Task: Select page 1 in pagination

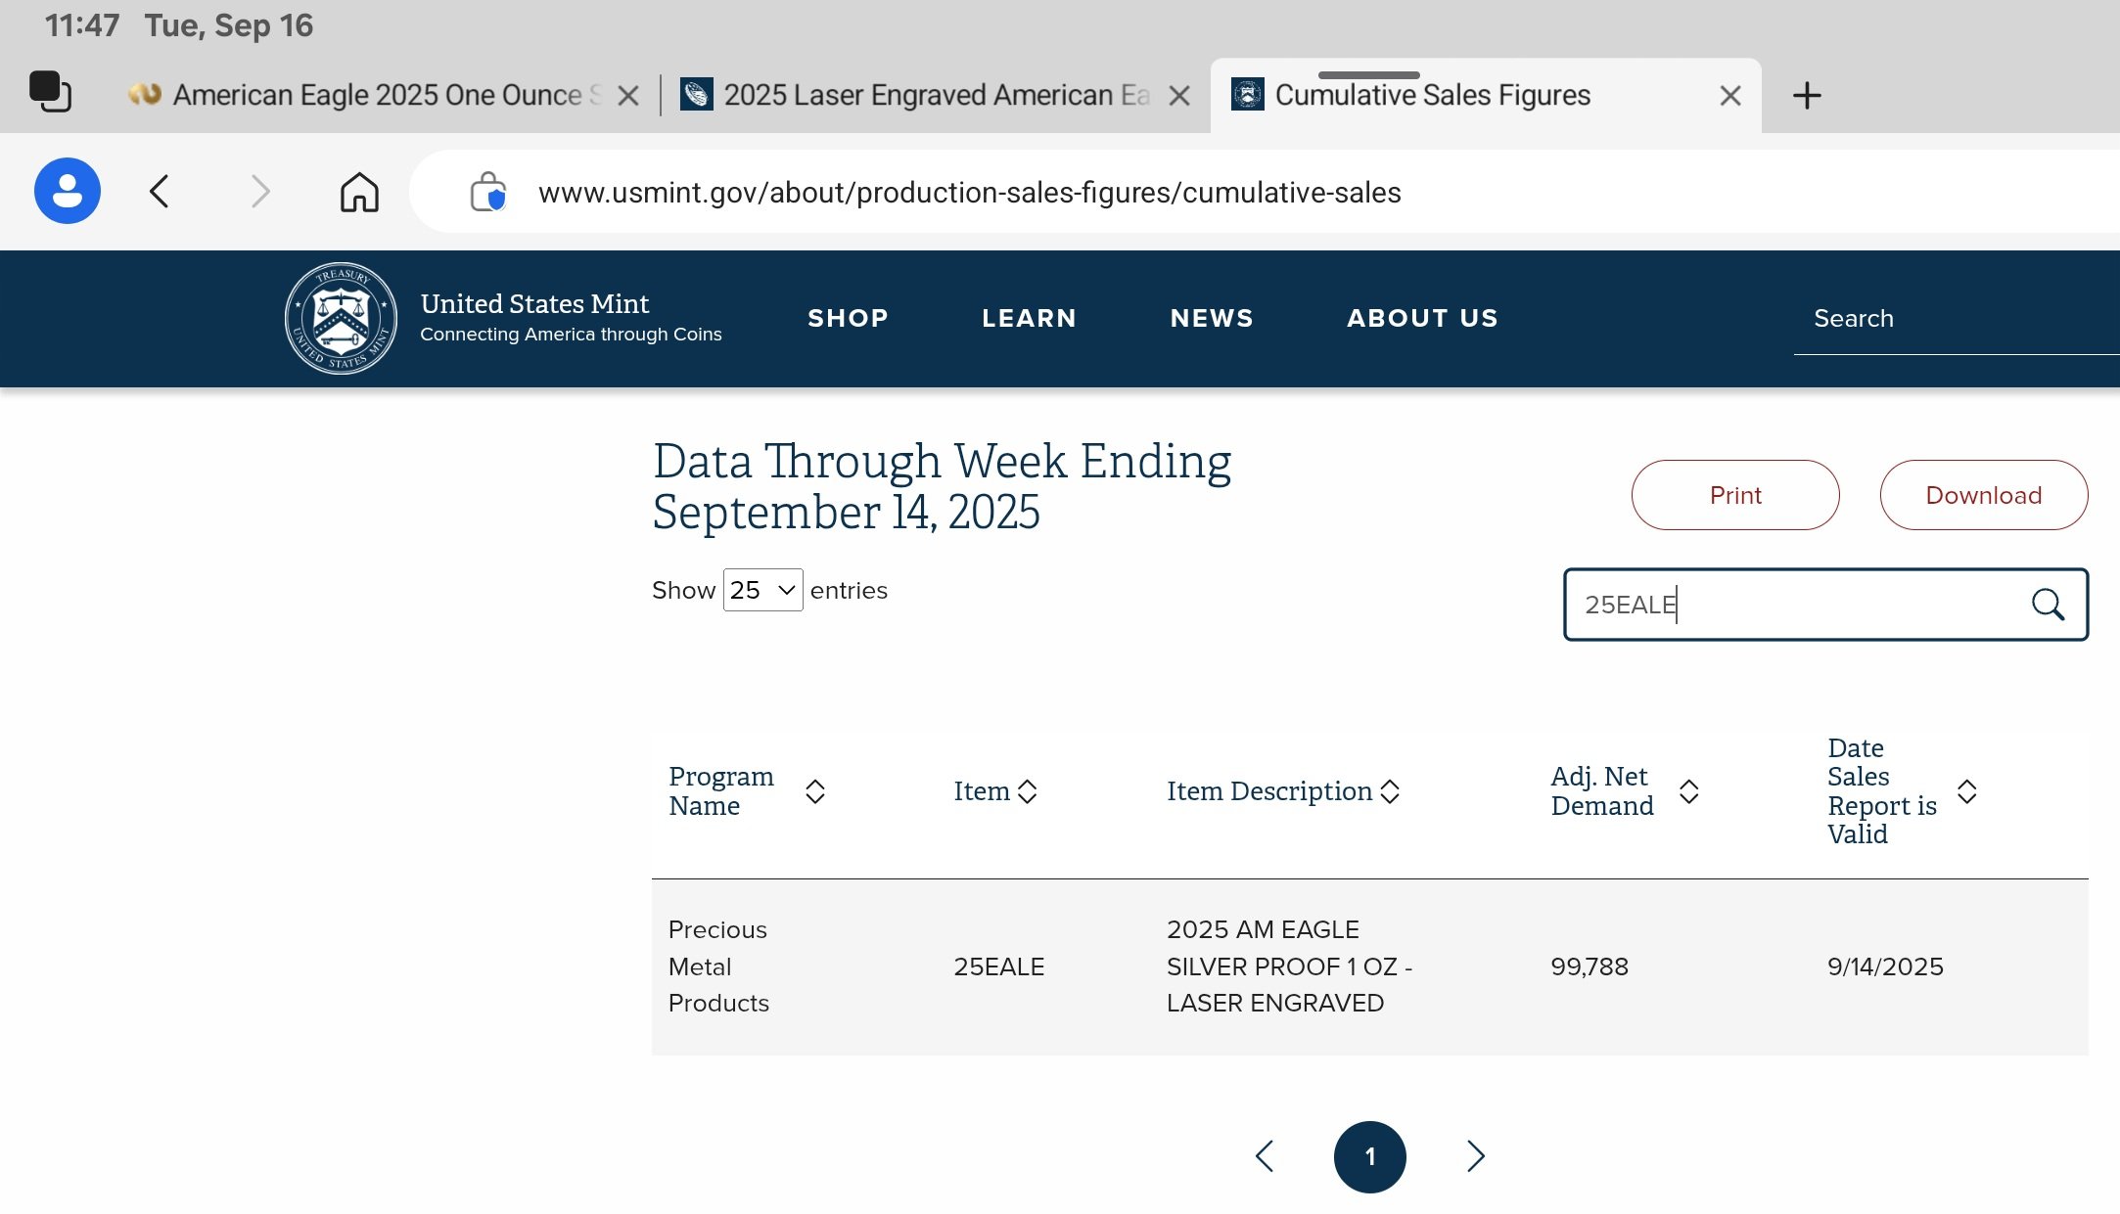Action: [x=1370, y=1157]
